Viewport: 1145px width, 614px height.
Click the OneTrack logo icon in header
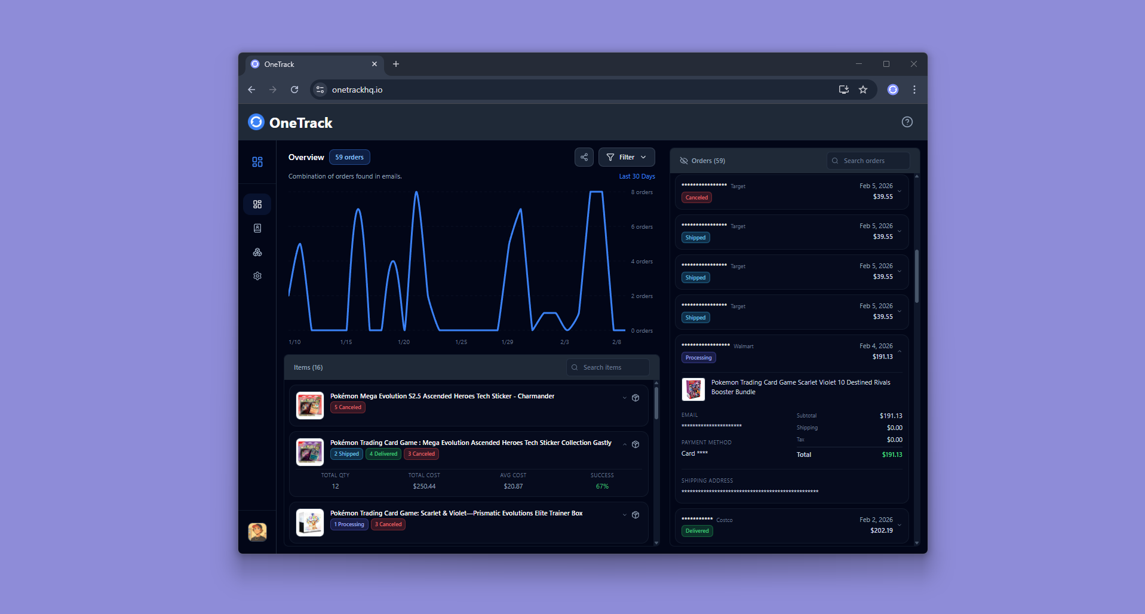pyautogui.click(x=256, y=122)
